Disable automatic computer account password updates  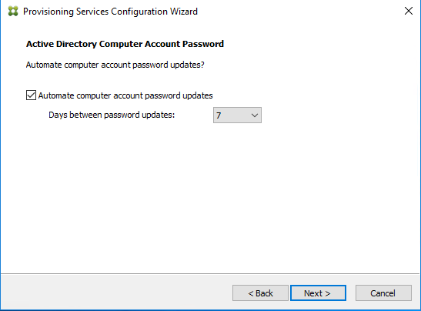31,95
